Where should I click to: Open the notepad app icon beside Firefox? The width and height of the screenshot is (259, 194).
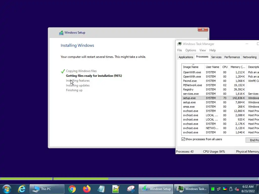(x=101, y=189)
